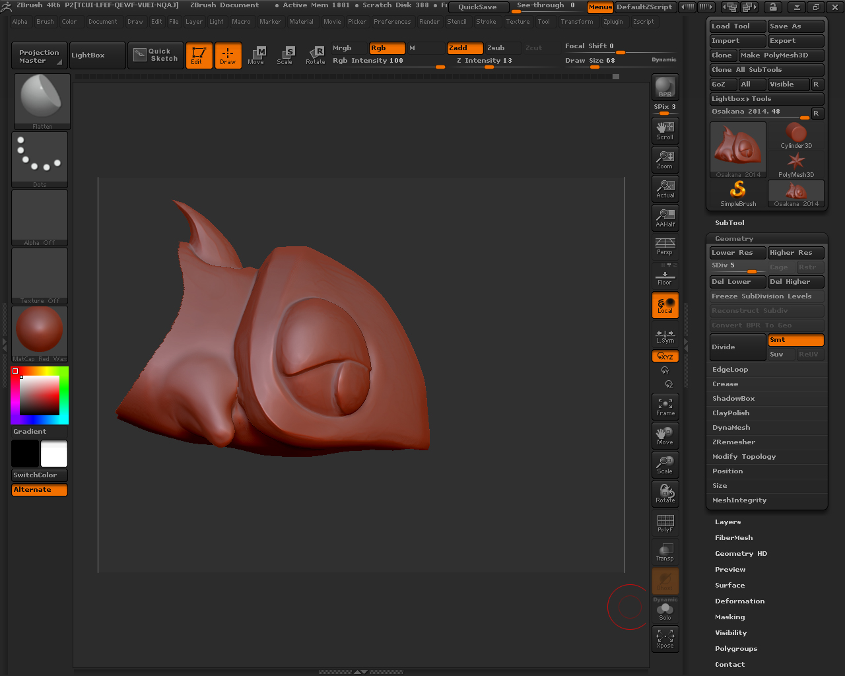
Task: Select Edit mode button
Action: point(199,55)
